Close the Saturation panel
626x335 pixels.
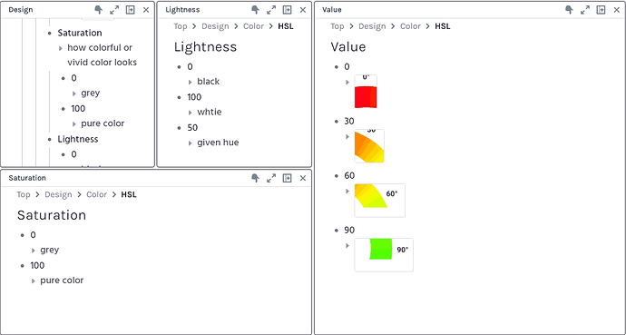(303, 178)
